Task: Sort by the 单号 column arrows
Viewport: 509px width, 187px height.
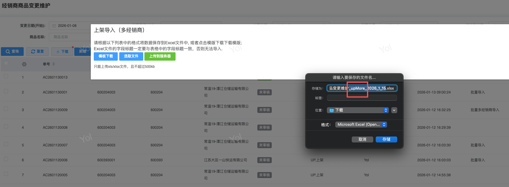Action: tap(54, 64)
